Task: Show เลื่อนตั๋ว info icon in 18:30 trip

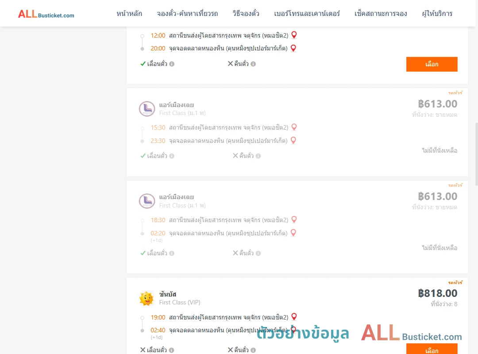Action: [x=172, y=254]
